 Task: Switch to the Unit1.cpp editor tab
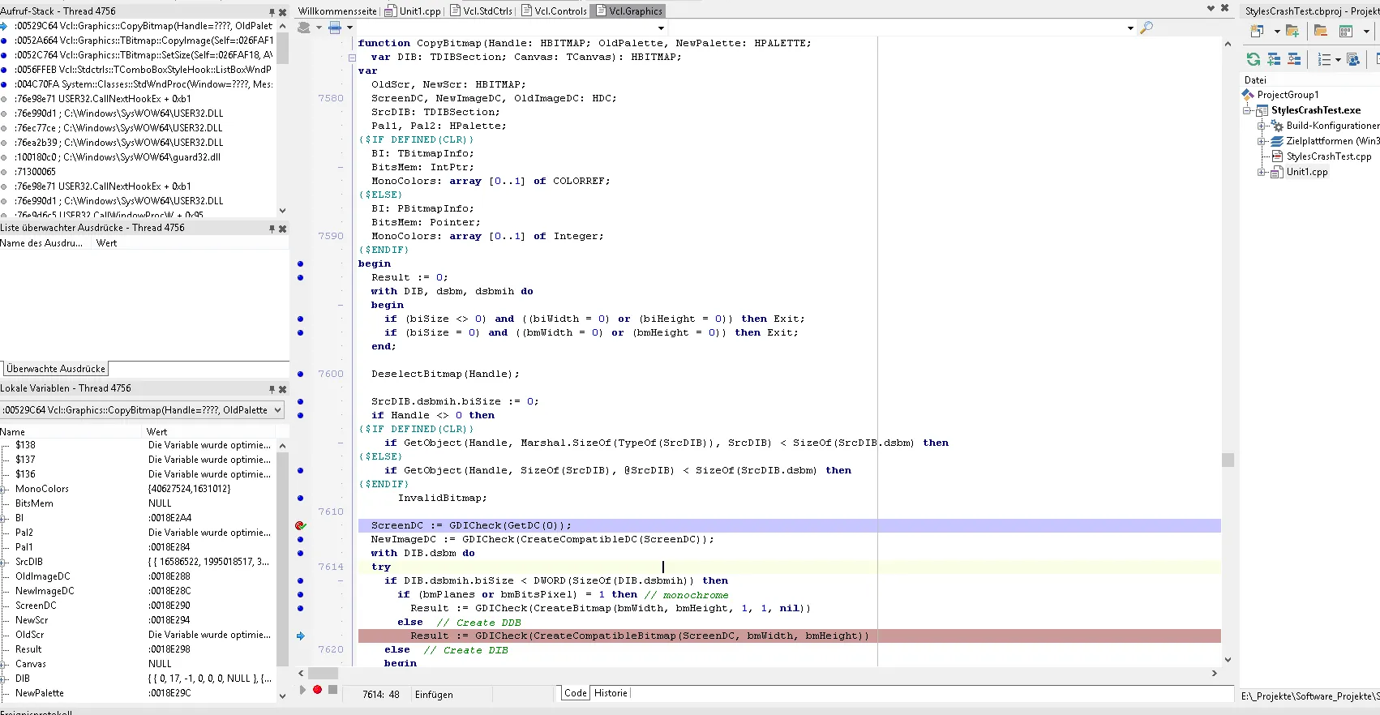click(x=414, y=11)
